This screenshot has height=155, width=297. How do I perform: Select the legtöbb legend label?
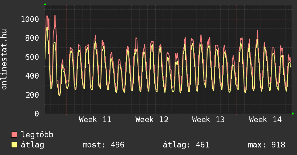(37, 135)
